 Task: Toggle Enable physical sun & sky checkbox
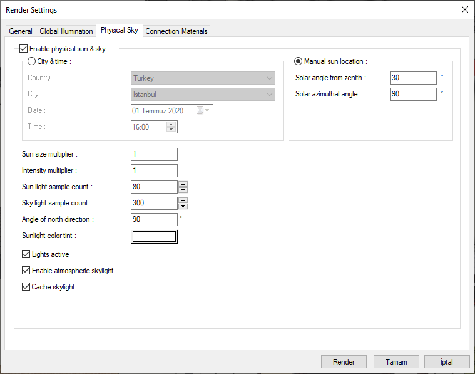tap(24, 48)
